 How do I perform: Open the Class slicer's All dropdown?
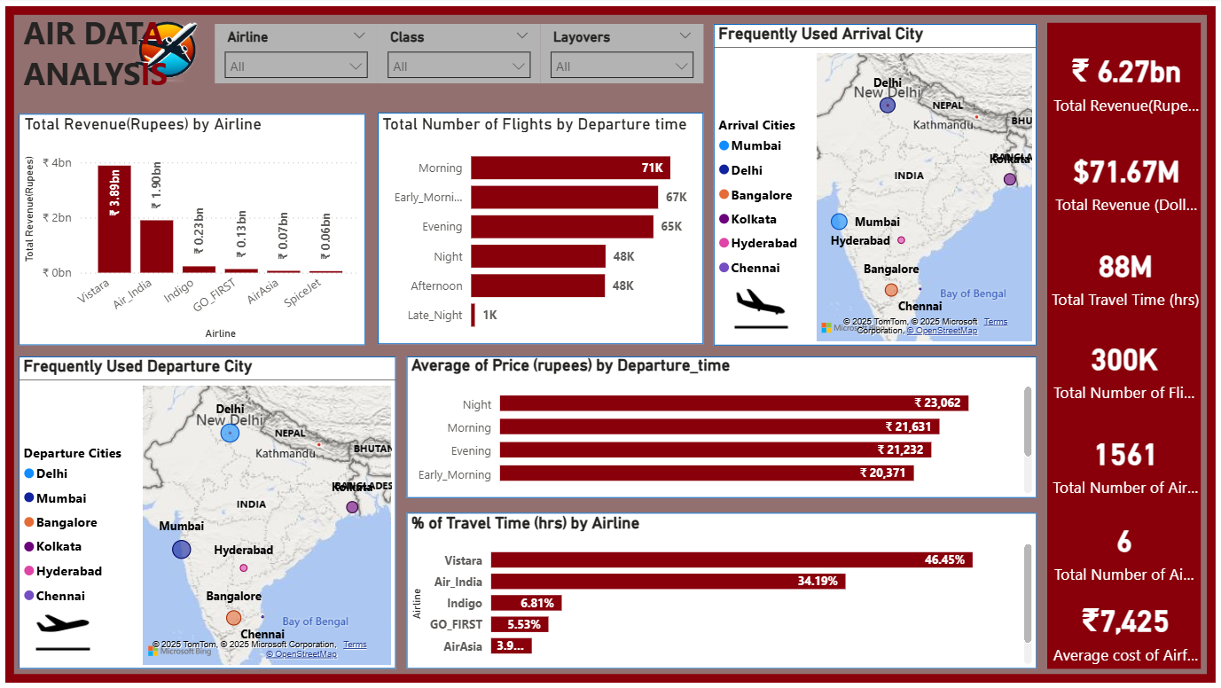click(x=458, y=66)
